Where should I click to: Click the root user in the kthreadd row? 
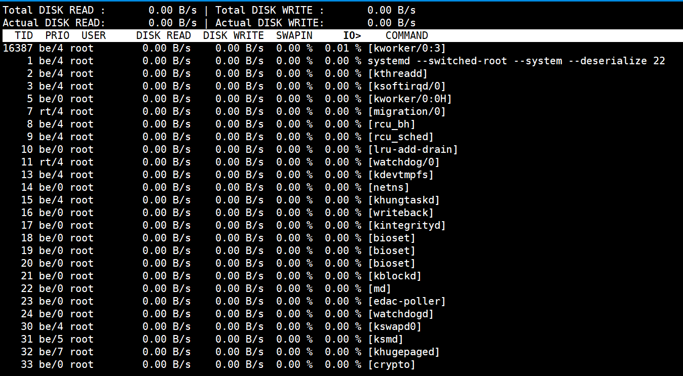[82, 73]
